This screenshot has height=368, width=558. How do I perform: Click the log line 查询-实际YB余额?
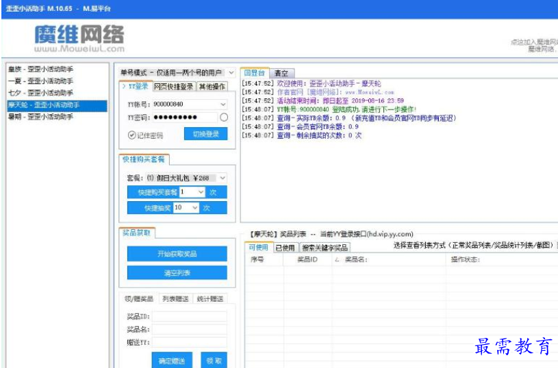point(348,118)
